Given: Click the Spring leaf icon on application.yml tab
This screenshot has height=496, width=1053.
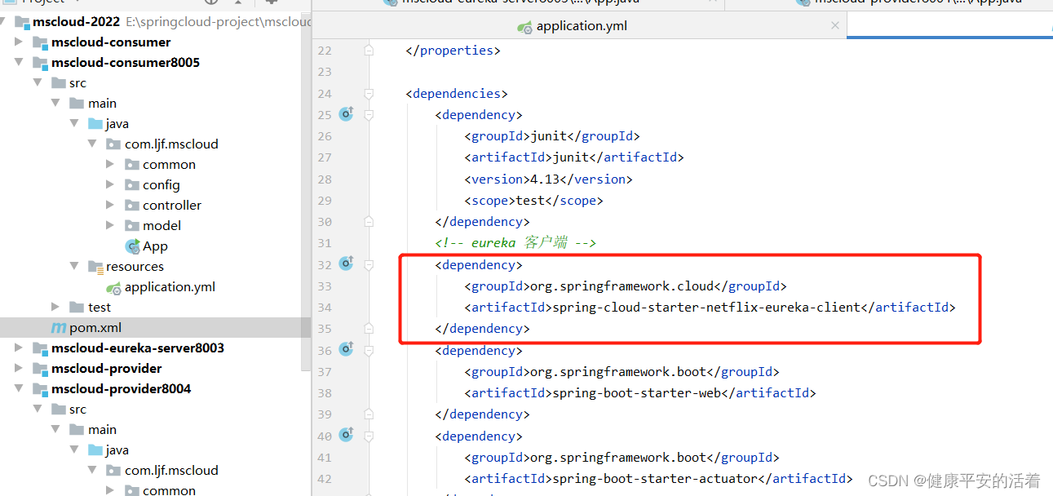Looking at the screenshot, I should click(x=525, y=25).
